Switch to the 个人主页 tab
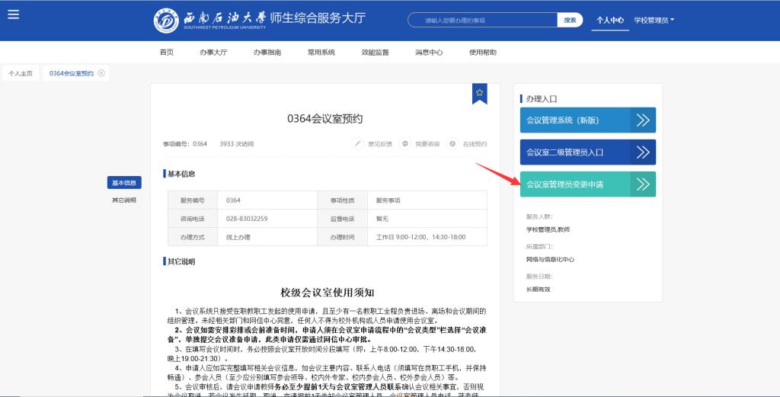Image resolution: width=780 pixels, height=397 pixels. (21, 73)
